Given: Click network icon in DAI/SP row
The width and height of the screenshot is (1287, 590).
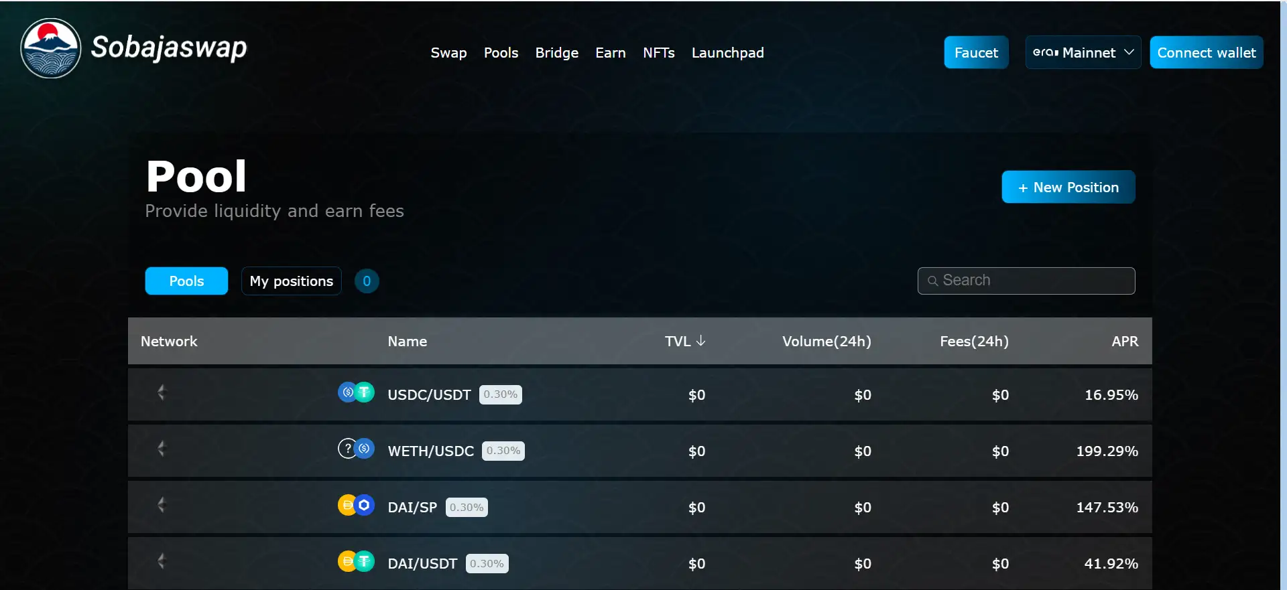Looking at the screenshot, I should tap(161, 506).
